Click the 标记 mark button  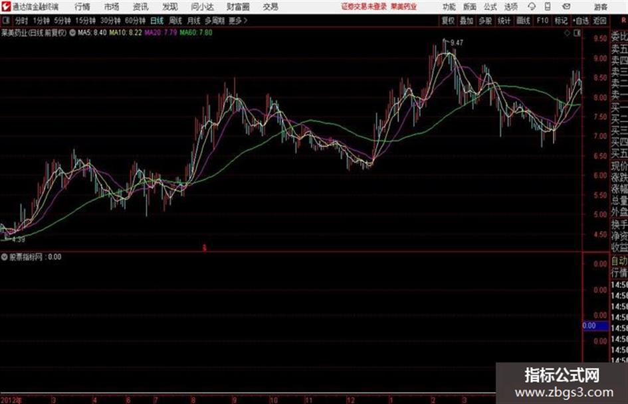561,21
